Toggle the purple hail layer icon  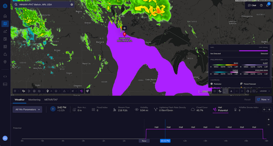pyautogui.click(x=81, y=91)
